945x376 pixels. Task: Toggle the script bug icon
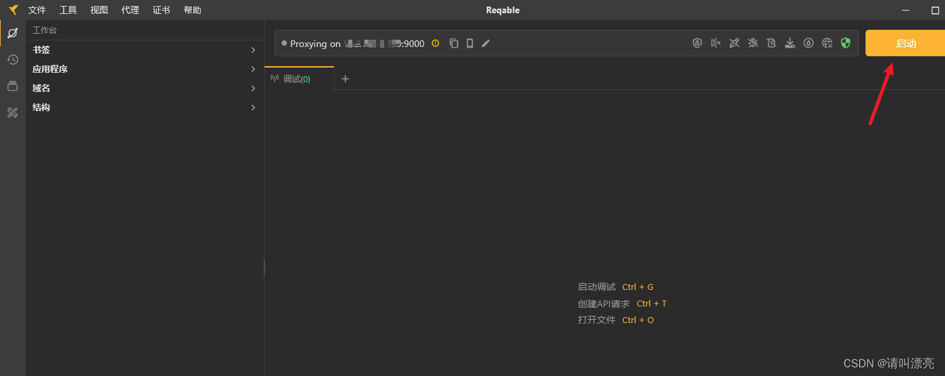tap(753, 43)
